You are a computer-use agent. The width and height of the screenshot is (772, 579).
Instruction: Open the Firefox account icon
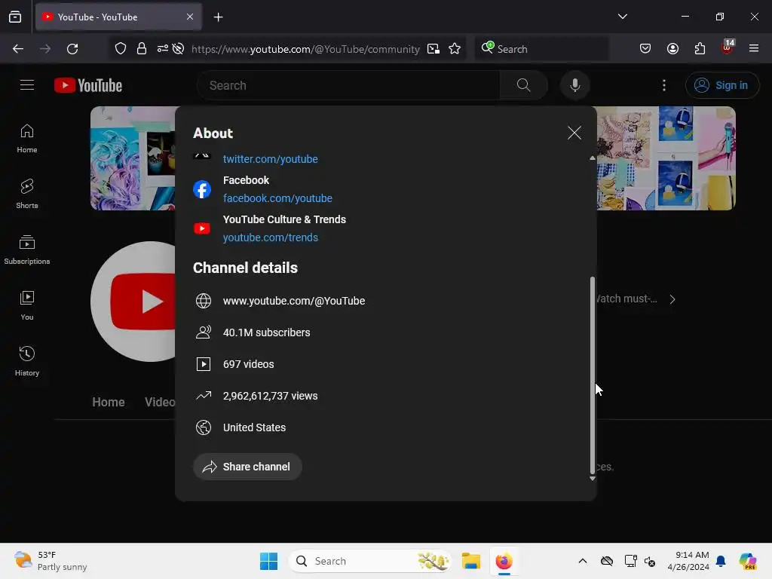[x=672, y=48]
